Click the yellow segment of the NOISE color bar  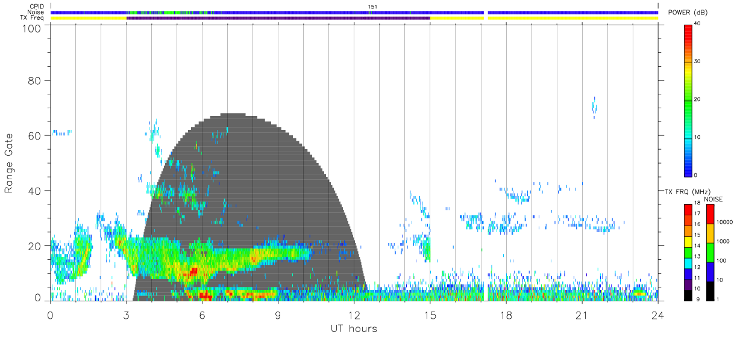click(710, 233)
